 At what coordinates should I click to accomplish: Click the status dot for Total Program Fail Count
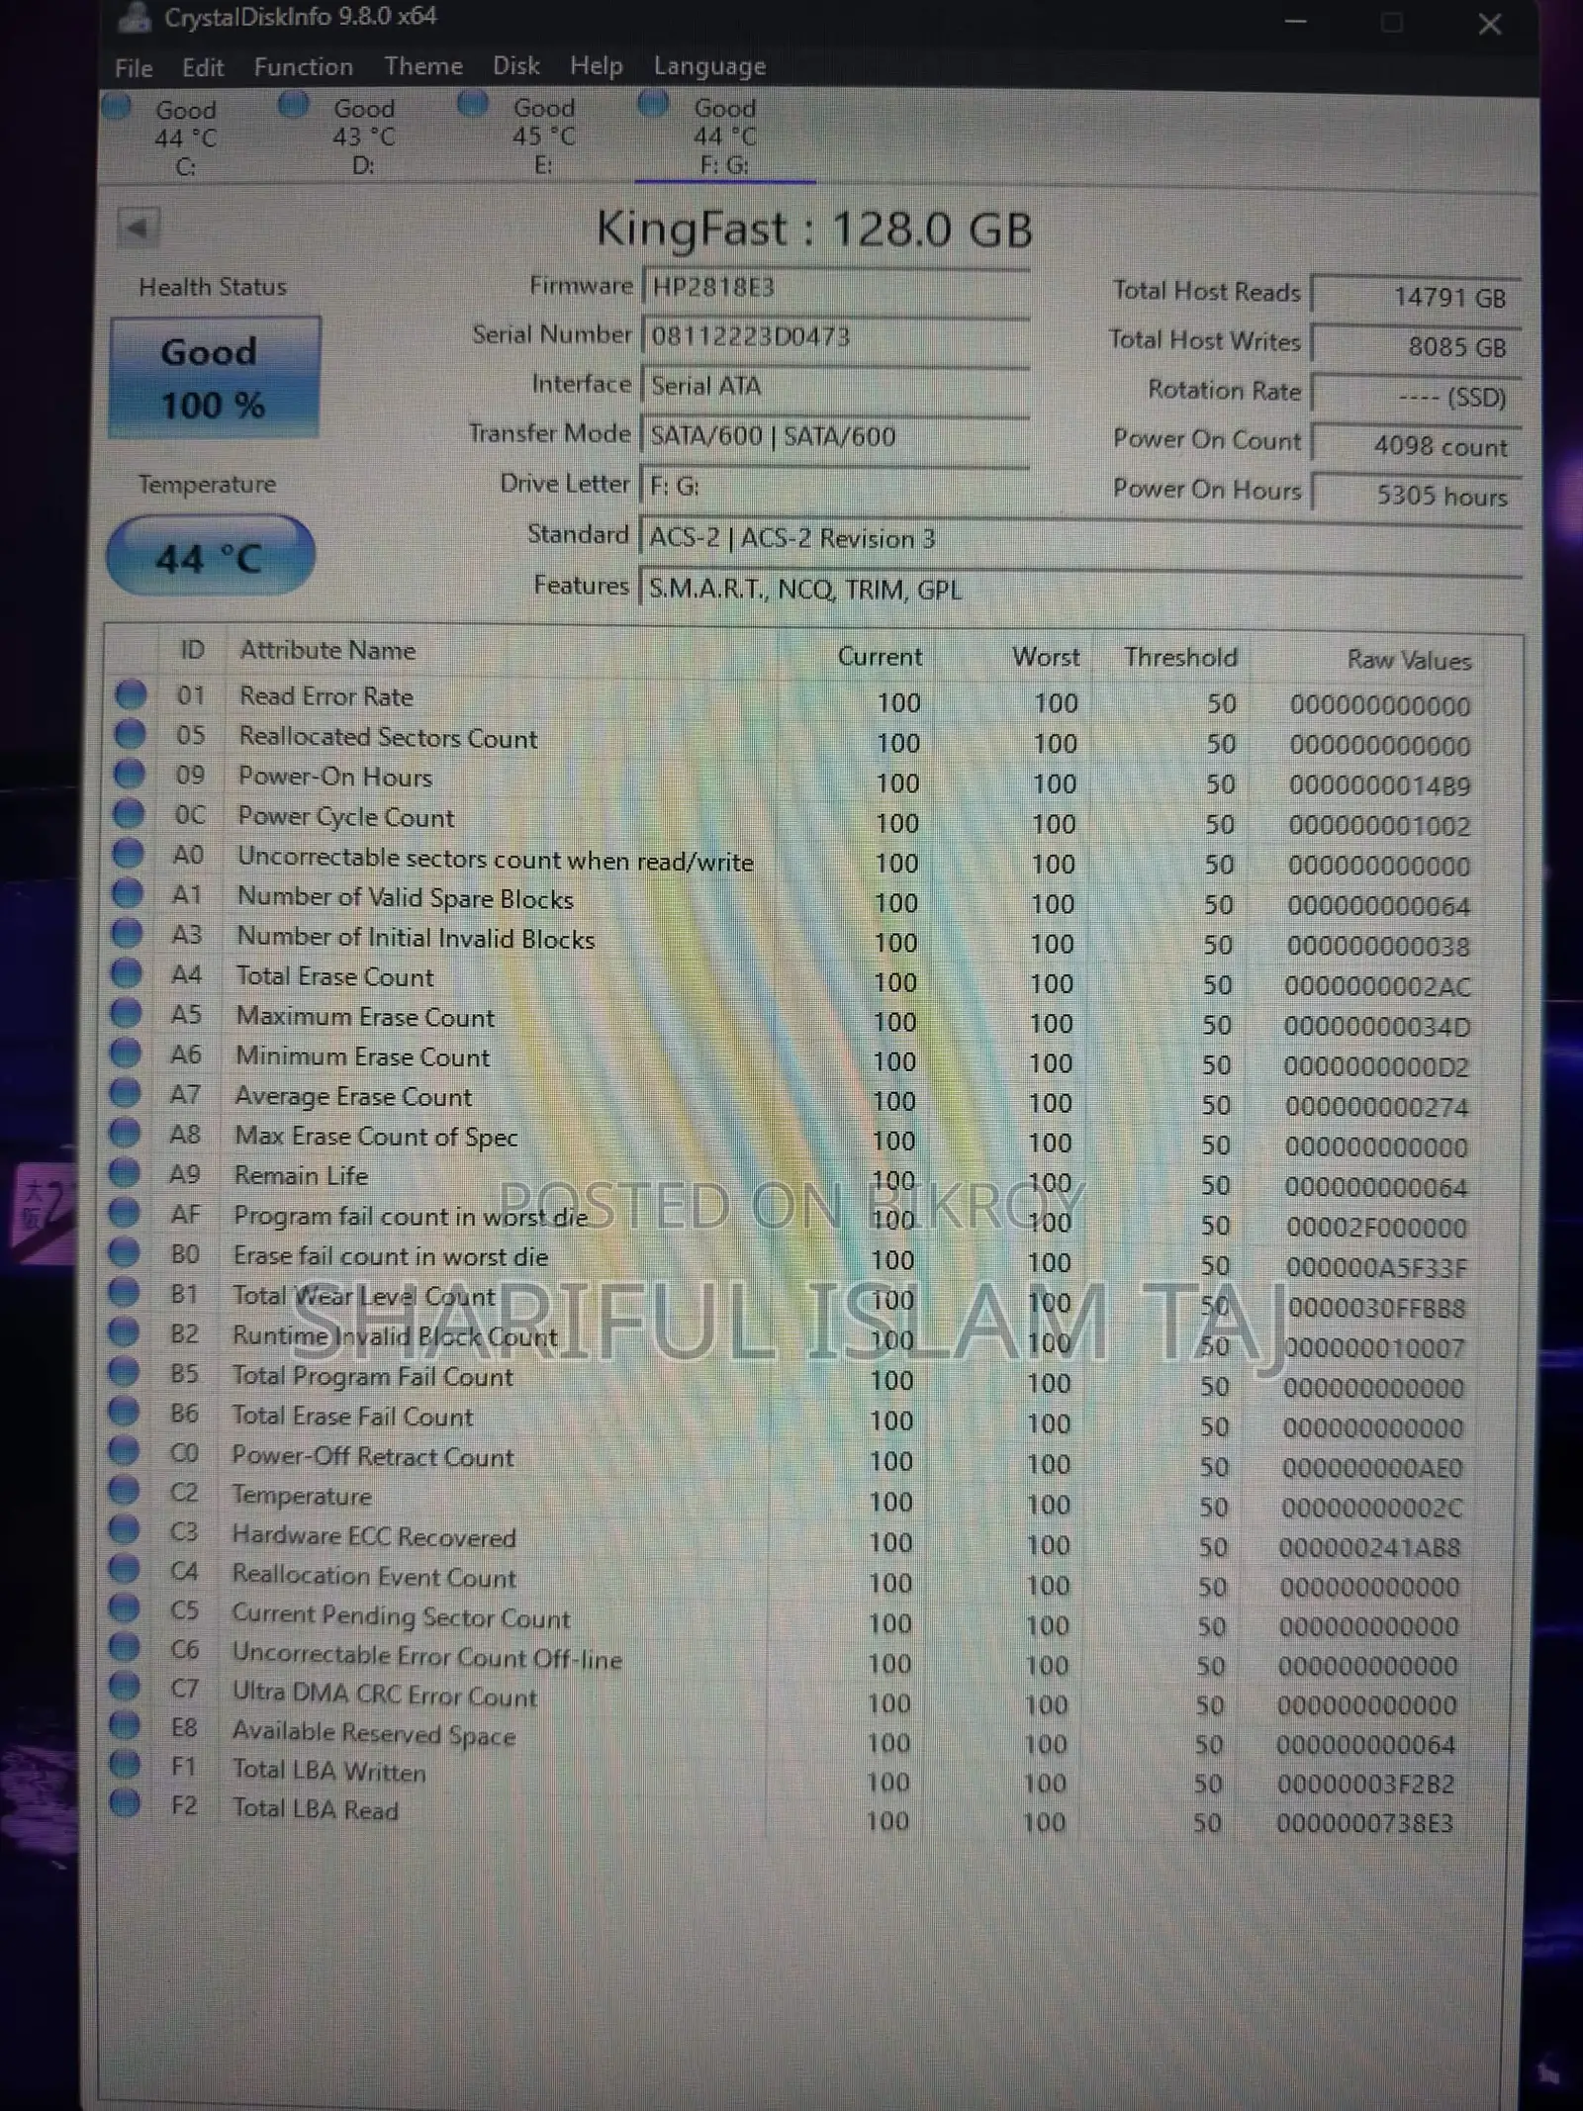pyautogui.click(x=124, y=1372)
